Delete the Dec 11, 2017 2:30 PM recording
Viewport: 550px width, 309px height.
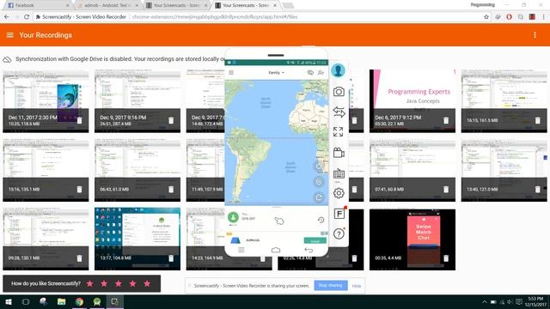click(x=80, y=120)
